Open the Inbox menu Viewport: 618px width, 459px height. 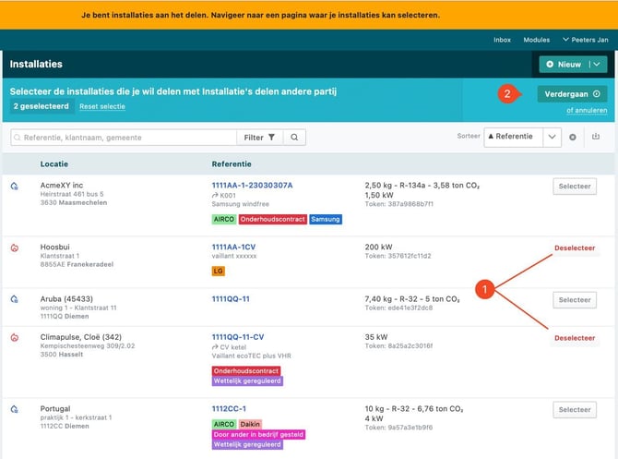point(502,40)
